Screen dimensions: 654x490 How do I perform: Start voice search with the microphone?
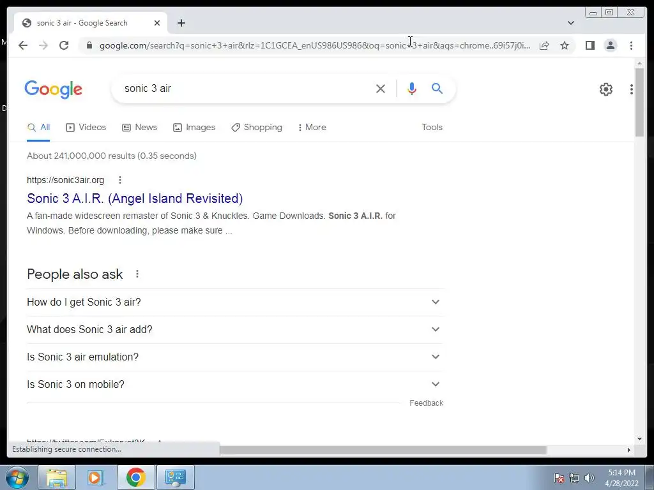(x=412, y=88)
